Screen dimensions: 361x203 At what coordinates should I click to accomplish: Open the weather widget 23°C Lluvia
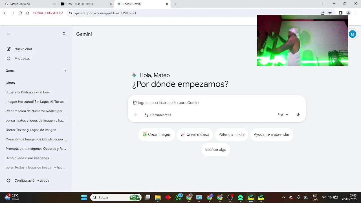pyautogui.click(x=12, y=197)
